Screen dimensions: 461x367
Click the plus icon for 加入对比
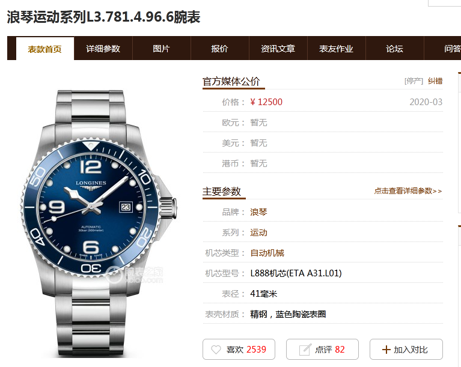pyautogui.click(x=386, y=350)
